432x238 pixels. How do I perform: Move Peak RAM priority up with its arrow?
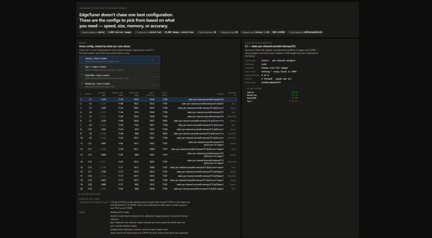coord(153,76)
